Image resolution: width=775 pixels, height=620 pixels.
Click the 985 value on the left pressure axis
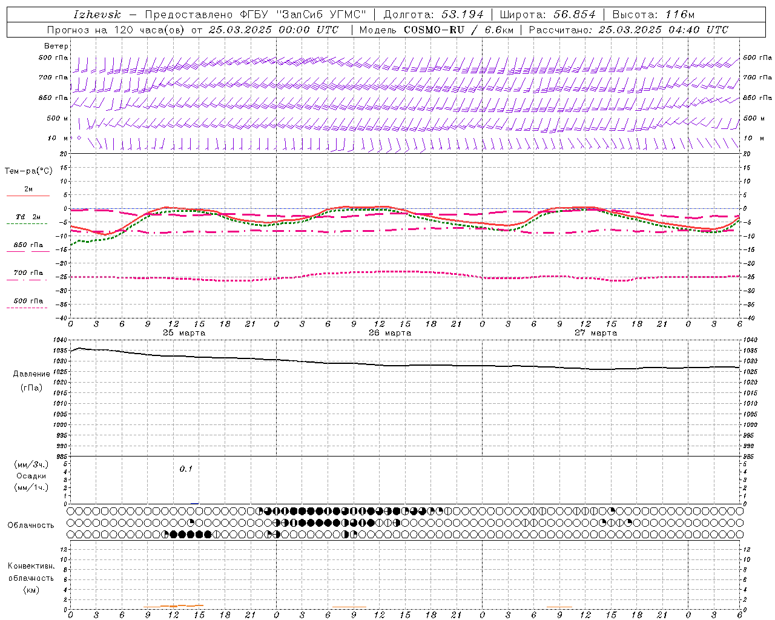click(x=62, y=457)
